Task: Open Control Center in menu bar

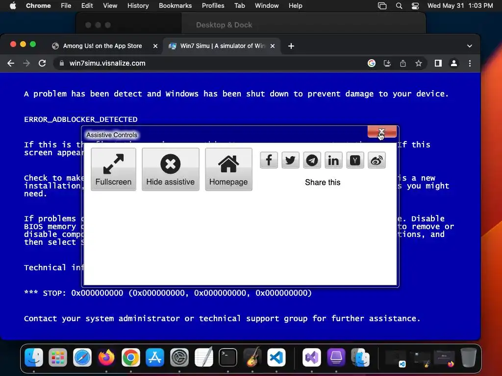Action: click(x=415, y=6)
